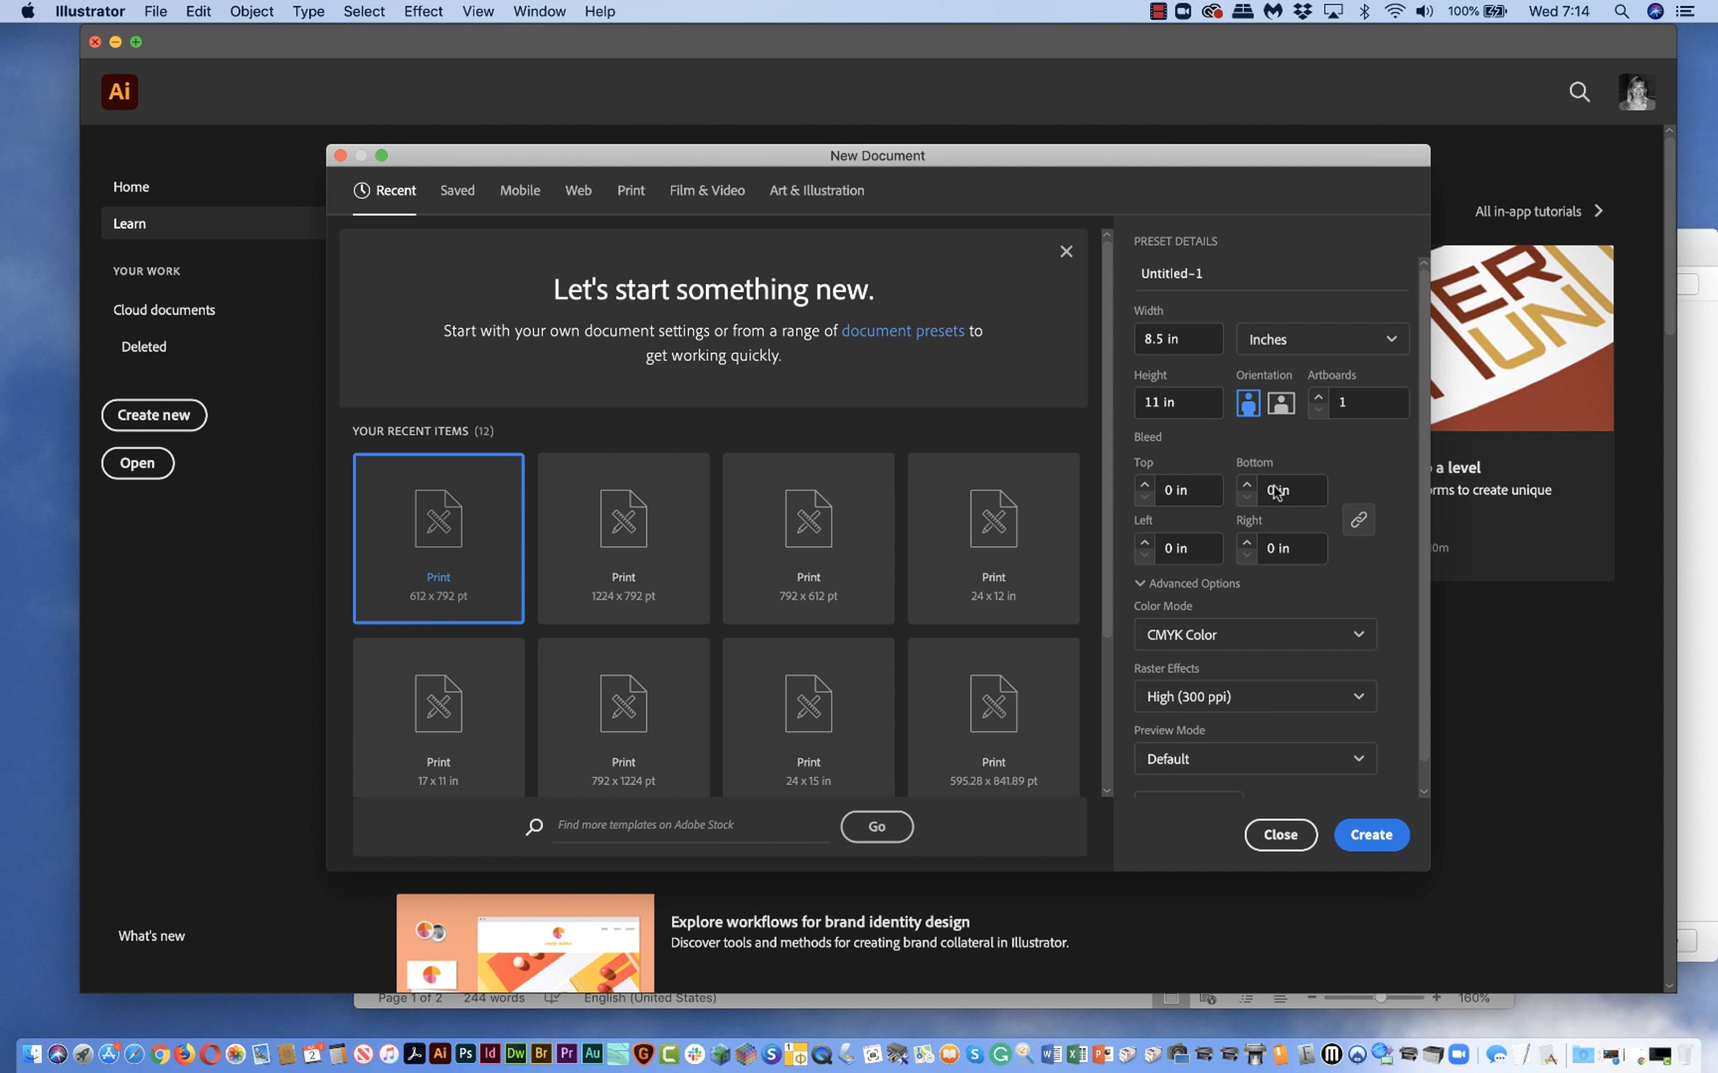1718x1073 pixels.
Task: Click the Illustrator Ai home logo
Action: [x=119, y=92]
